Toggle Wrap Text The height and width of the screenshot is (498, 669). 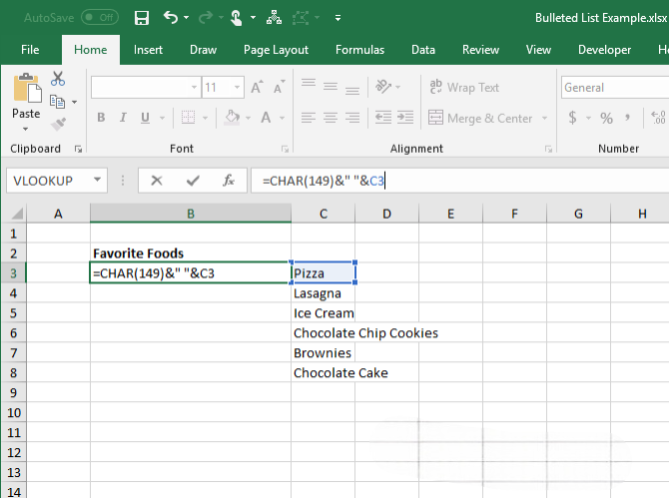(464, 88)
